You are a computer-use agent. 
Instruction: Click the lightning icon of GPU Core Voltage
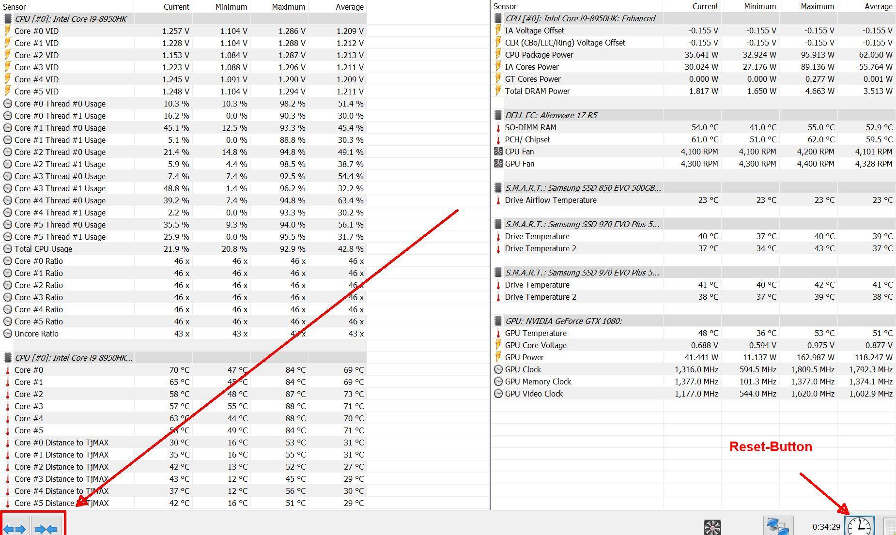498,345
